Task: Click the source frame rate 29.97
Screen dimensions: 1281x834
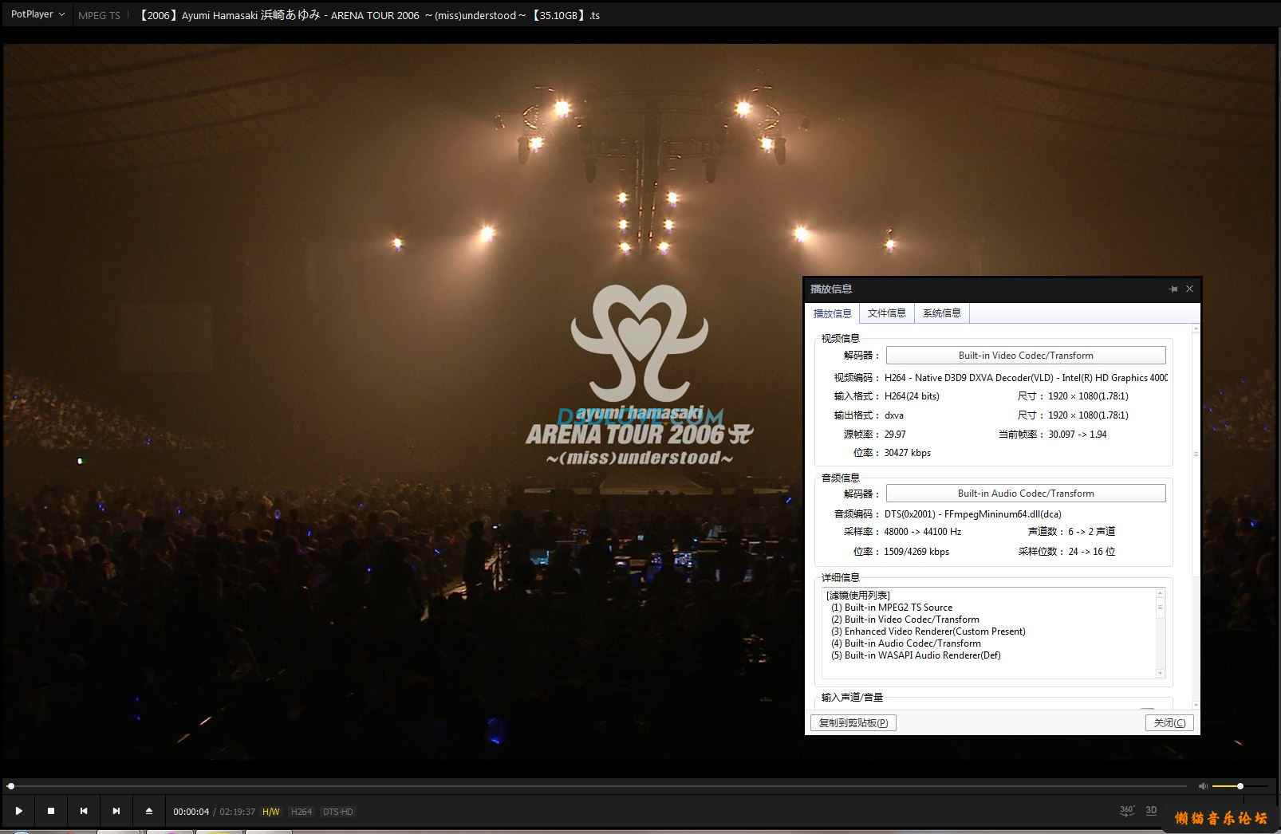Action: (x=895, y=435)
